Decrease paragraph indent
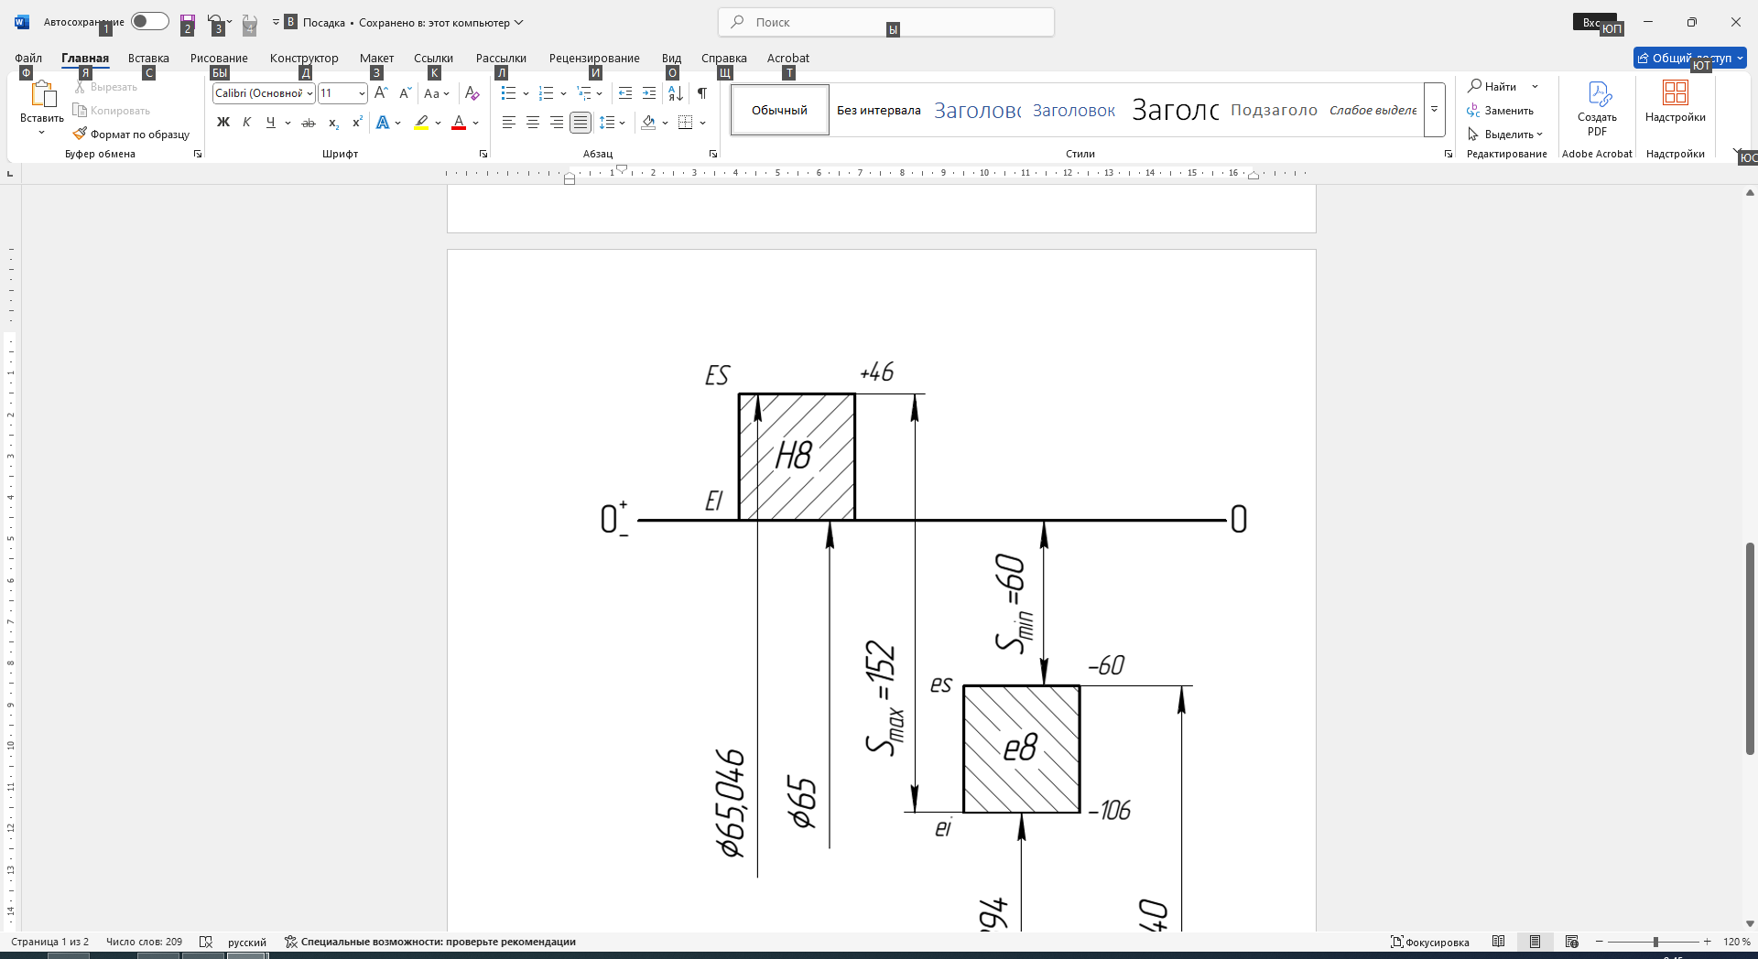1758x959 pixels. click(x=625, y=92)
